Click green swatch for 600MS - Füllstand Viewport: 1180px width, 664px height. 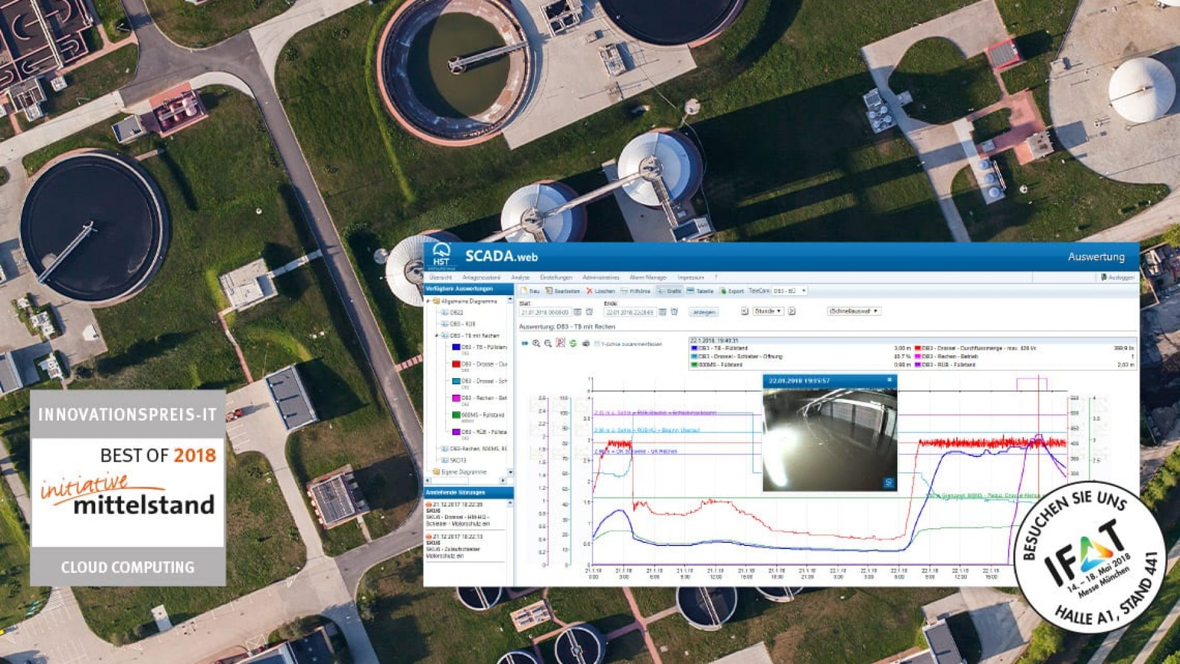(x=456, y=415)
